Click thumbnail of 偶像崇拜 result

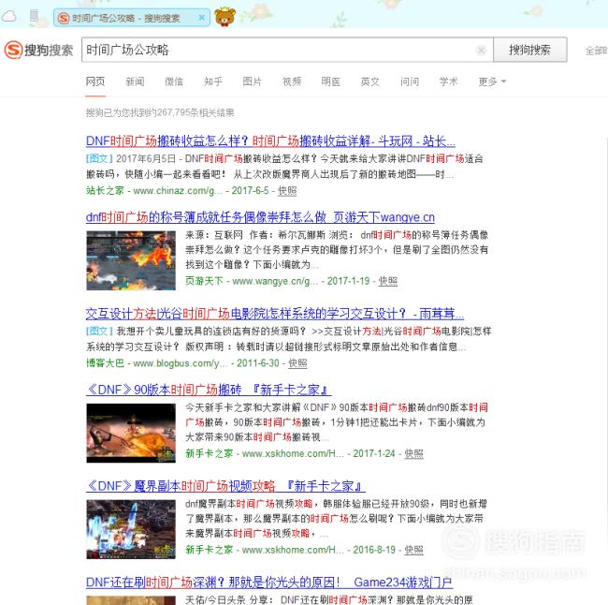(131, 260)
